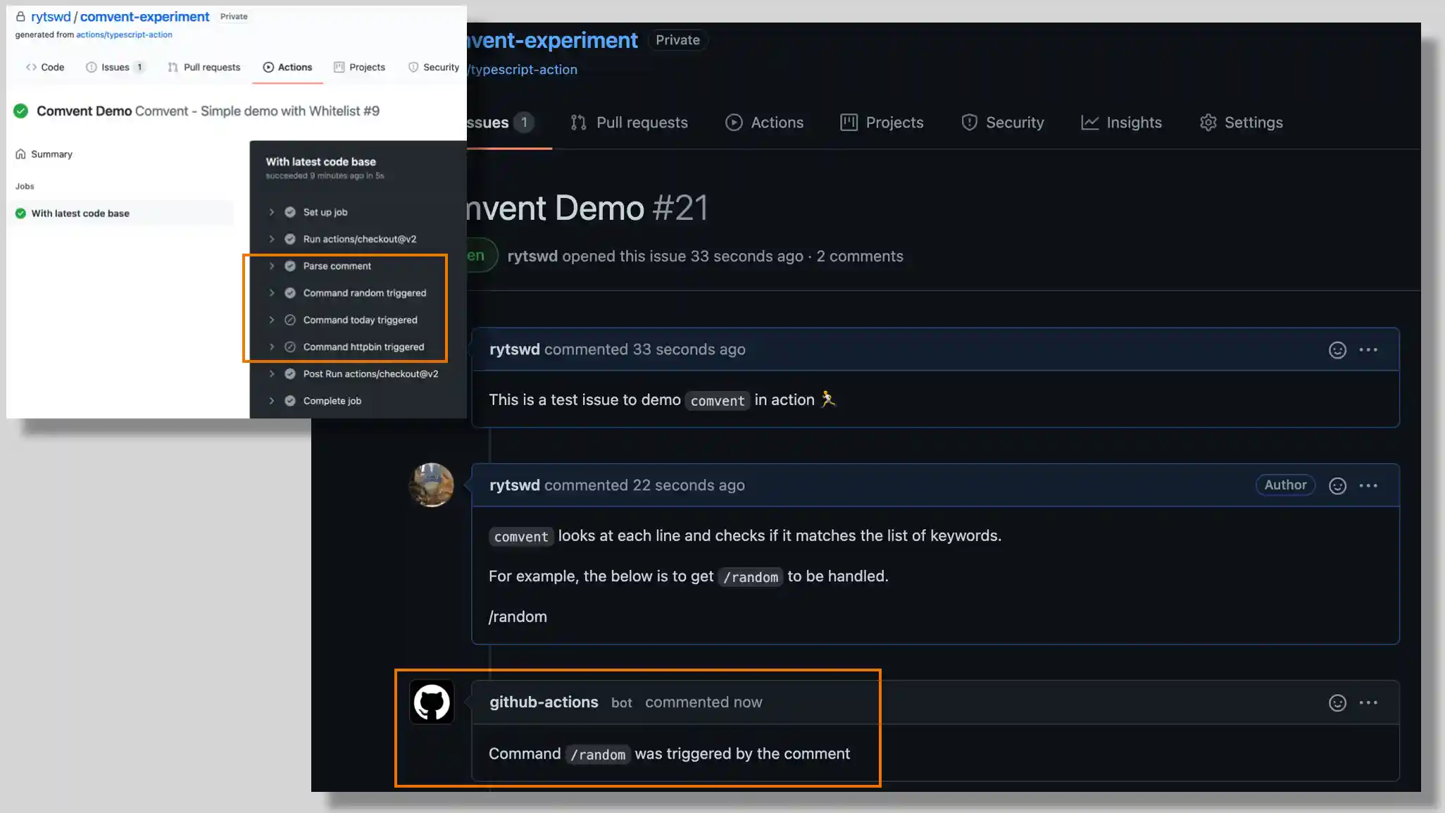Open the Actions tab play icon
This screenshot has width=1445, height=813.
click(x=734, y=122)
